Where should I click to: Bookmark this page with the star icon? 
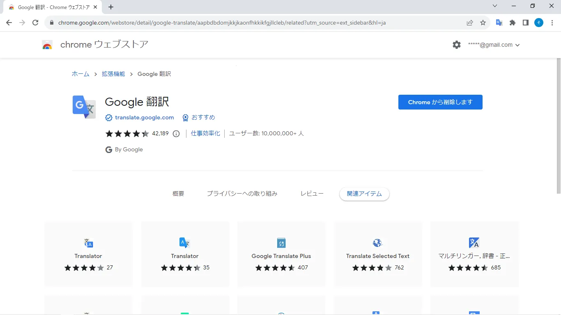(x=483, y=23)
